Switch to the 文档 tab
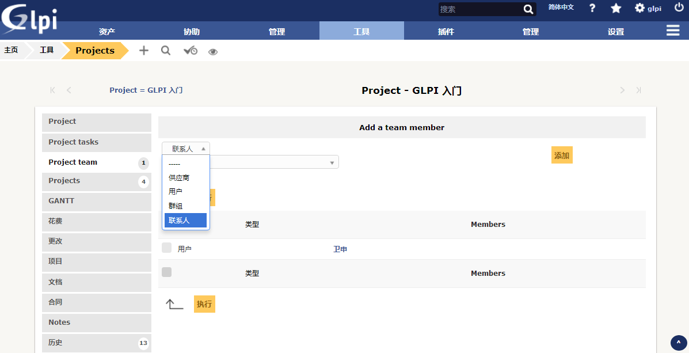 click(x=97, y=283)
